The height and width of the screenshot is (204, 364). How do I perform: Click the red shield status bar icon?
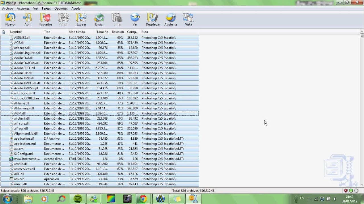[x=346, y=191]
